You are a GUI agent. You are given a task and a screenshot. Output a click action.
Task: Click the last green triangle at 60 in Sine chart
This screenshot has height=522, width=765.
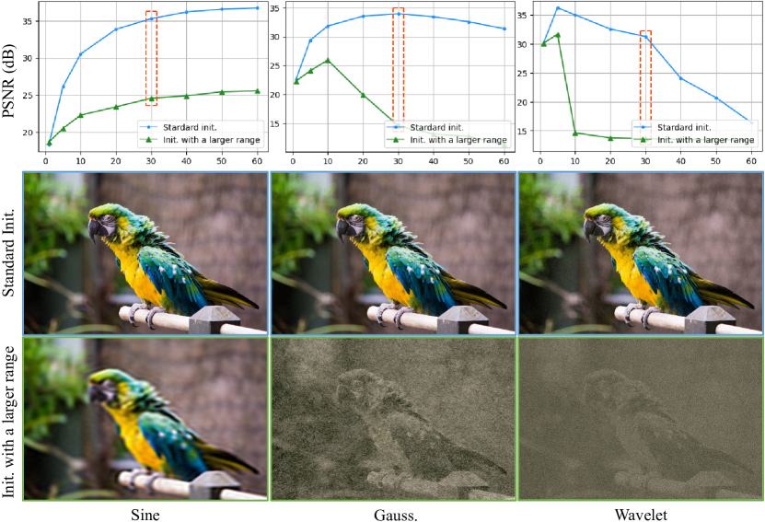(257, 91)
